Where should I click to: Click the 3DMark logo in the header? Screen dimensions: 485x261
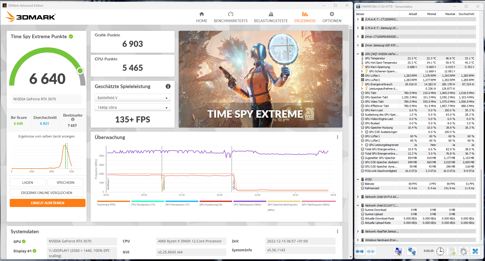(30, 17)
